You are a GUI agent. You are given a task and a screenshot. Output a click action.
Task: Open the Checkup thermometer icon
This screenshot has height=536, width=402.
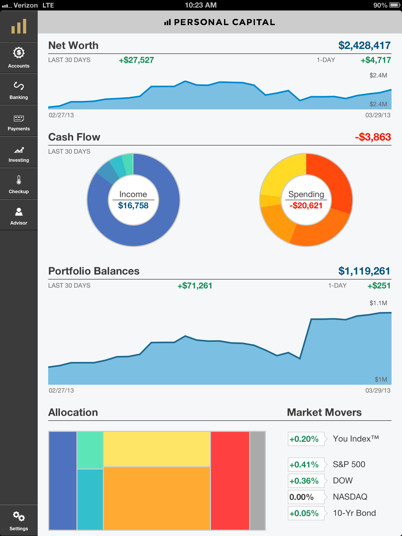[19, 180]
